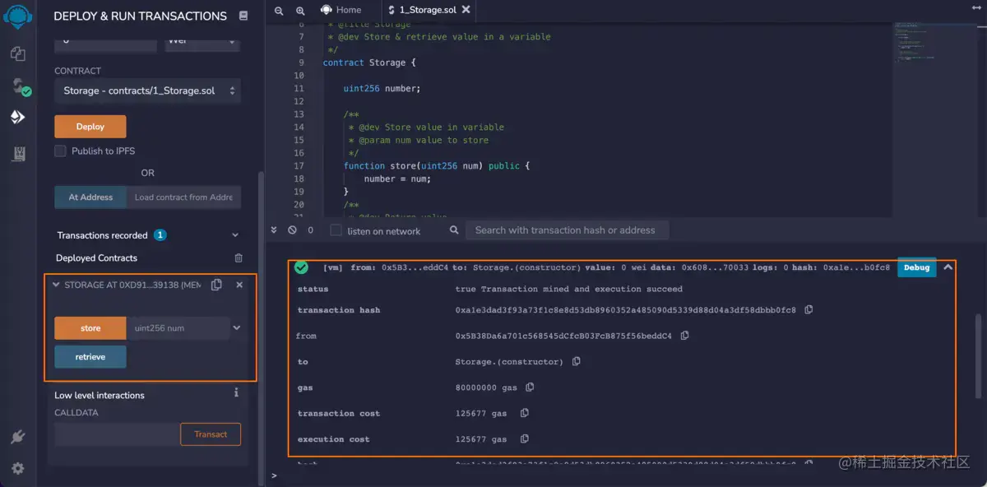The width and height of the screenshot is (987, 487).
Task: Copy the Storage contract address
Action: [x=216, y=285]
